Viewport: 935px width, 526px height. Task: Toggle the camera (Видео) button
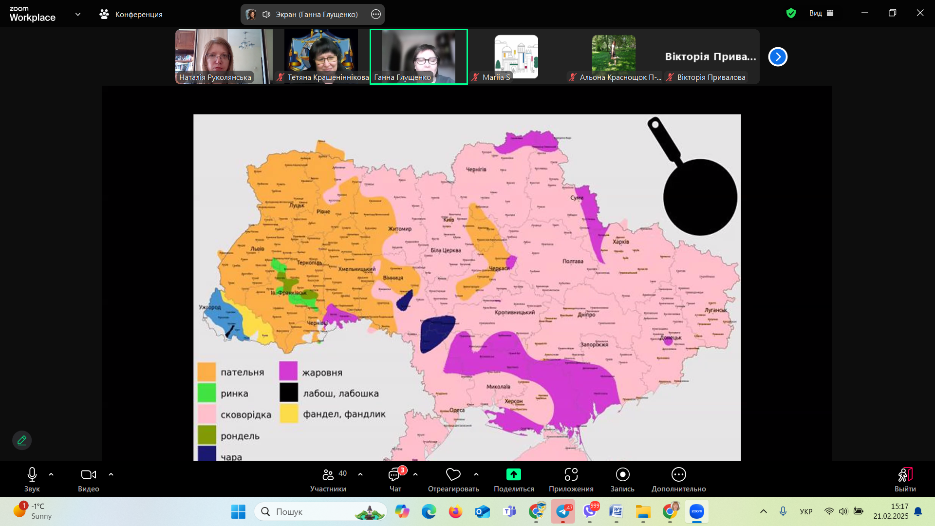click(88, 475)
